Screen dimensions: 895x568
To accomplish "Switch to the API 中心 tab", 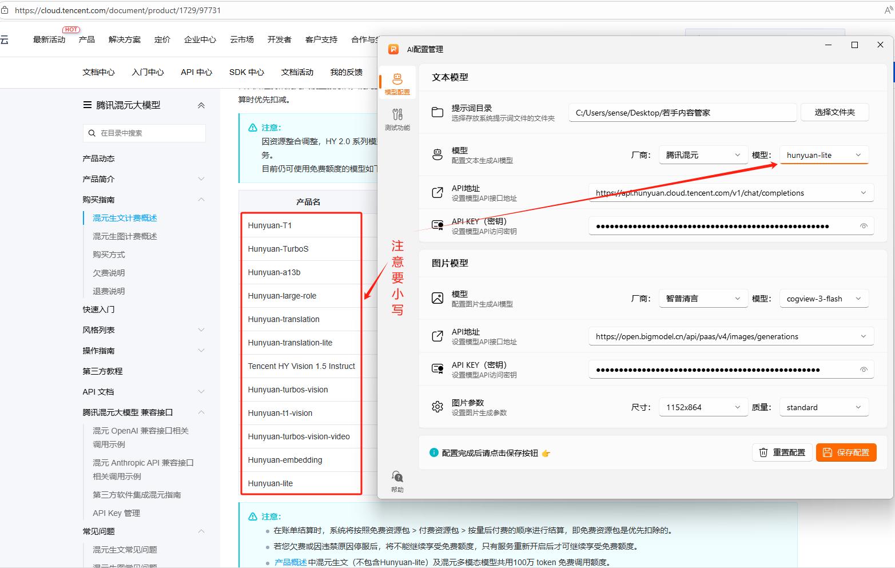I will pyautogui.click(x=196, y=72).
